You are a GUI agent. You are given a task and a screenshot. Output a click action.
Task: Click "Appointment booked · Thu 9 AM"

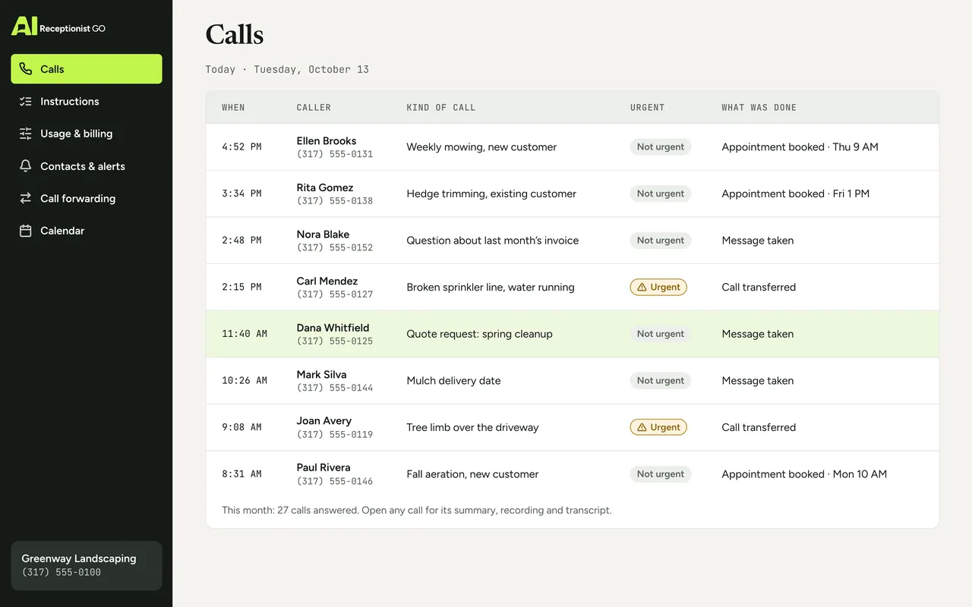coord(800,147)
